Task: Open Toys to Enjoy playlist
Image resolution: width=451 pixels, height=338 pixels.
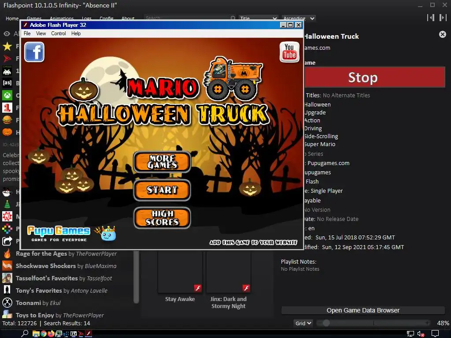Action: point(59,315)
